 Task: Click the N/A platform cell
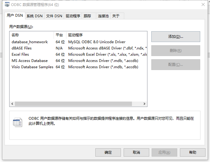[59, 48]
